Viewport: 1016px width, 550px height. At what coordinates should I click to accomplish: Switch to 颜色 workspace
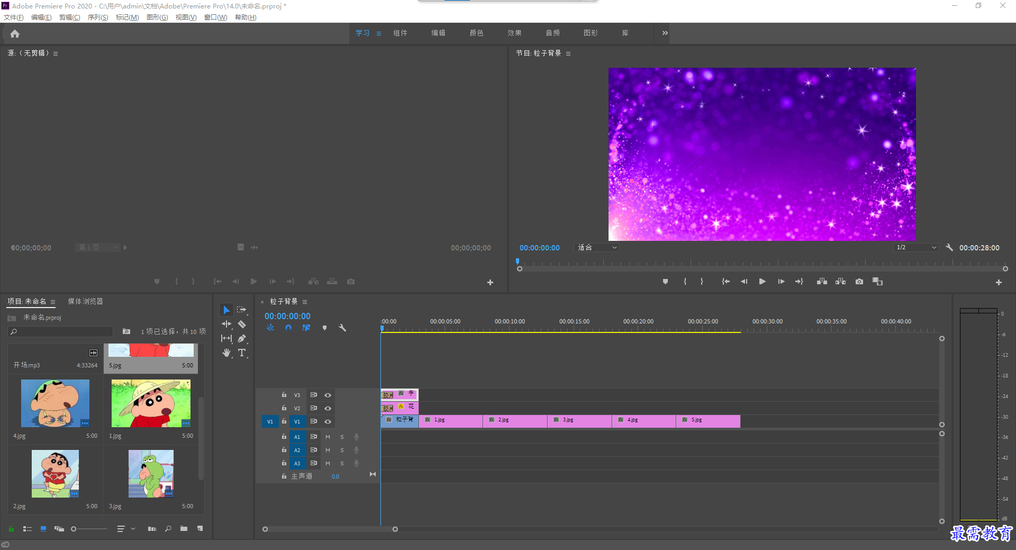476,33
